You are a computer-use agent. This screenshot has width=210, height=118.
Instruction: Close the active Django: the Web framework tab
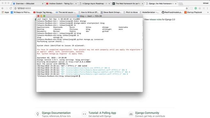[176, 4]
